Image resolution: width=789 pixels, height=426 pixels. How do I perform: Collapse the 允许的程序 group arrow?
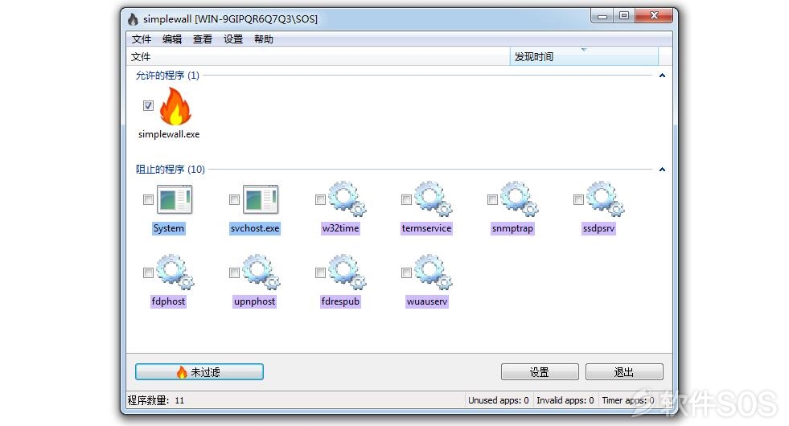(662, 76)
